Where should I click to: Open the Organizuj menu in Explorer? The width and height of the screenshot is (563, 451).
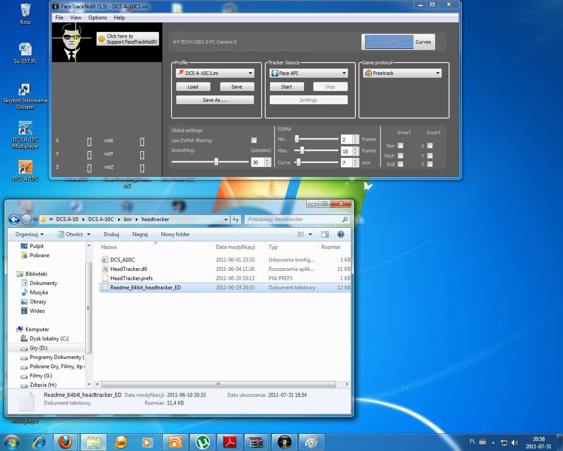[29, 234]
